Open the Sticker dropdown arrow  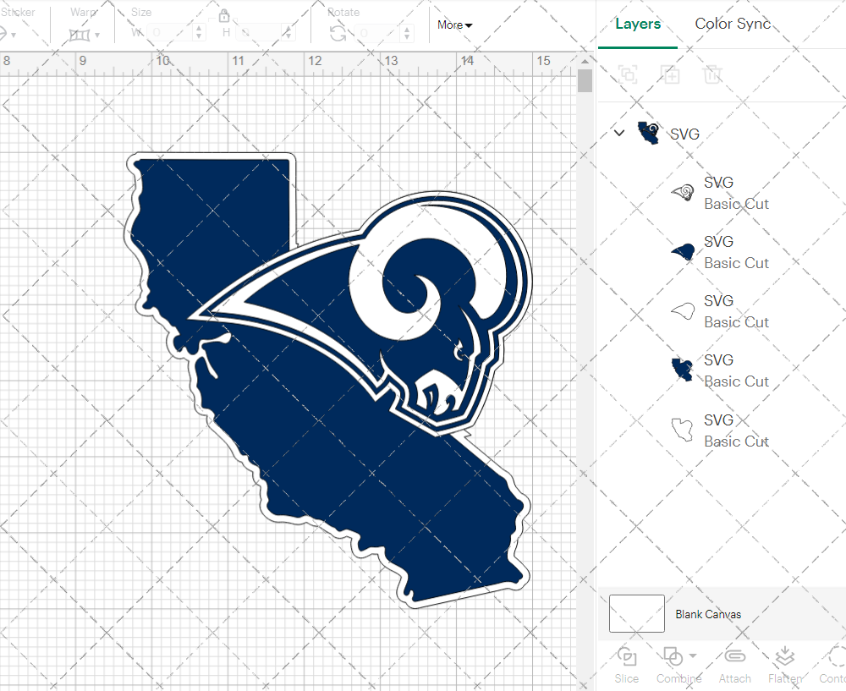pos(13,36)
